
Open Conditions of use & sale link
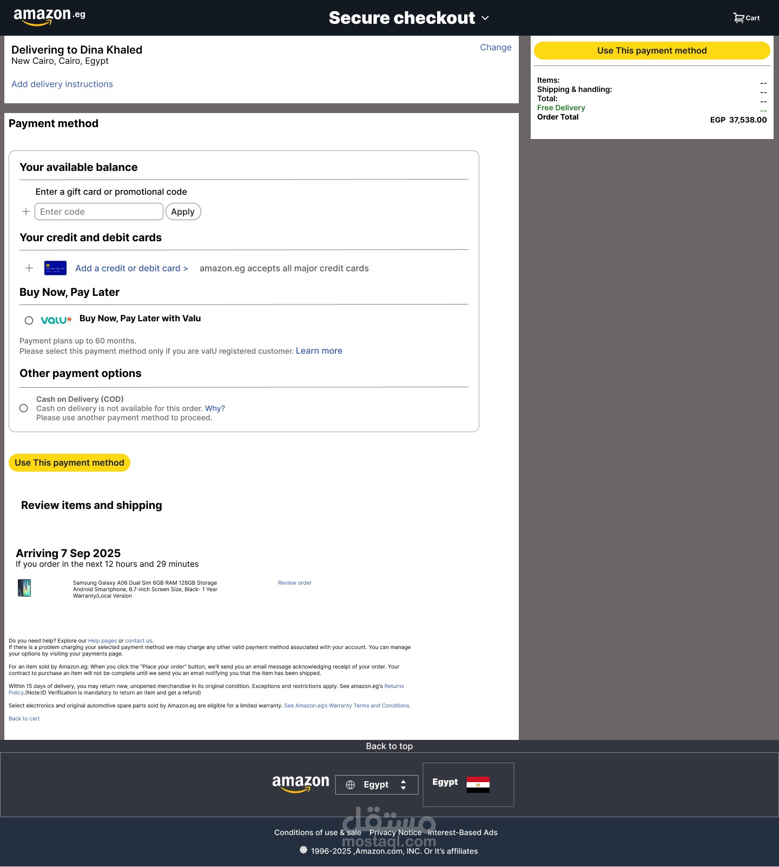318,833
